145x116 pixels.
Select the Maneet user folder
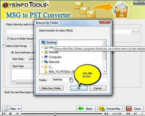[x=53, y=52]
